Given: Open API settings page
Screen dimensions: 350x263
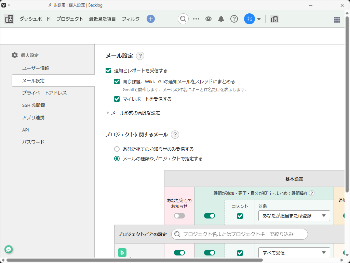Looking at the screenshot, I should click(x=25, y=130).
